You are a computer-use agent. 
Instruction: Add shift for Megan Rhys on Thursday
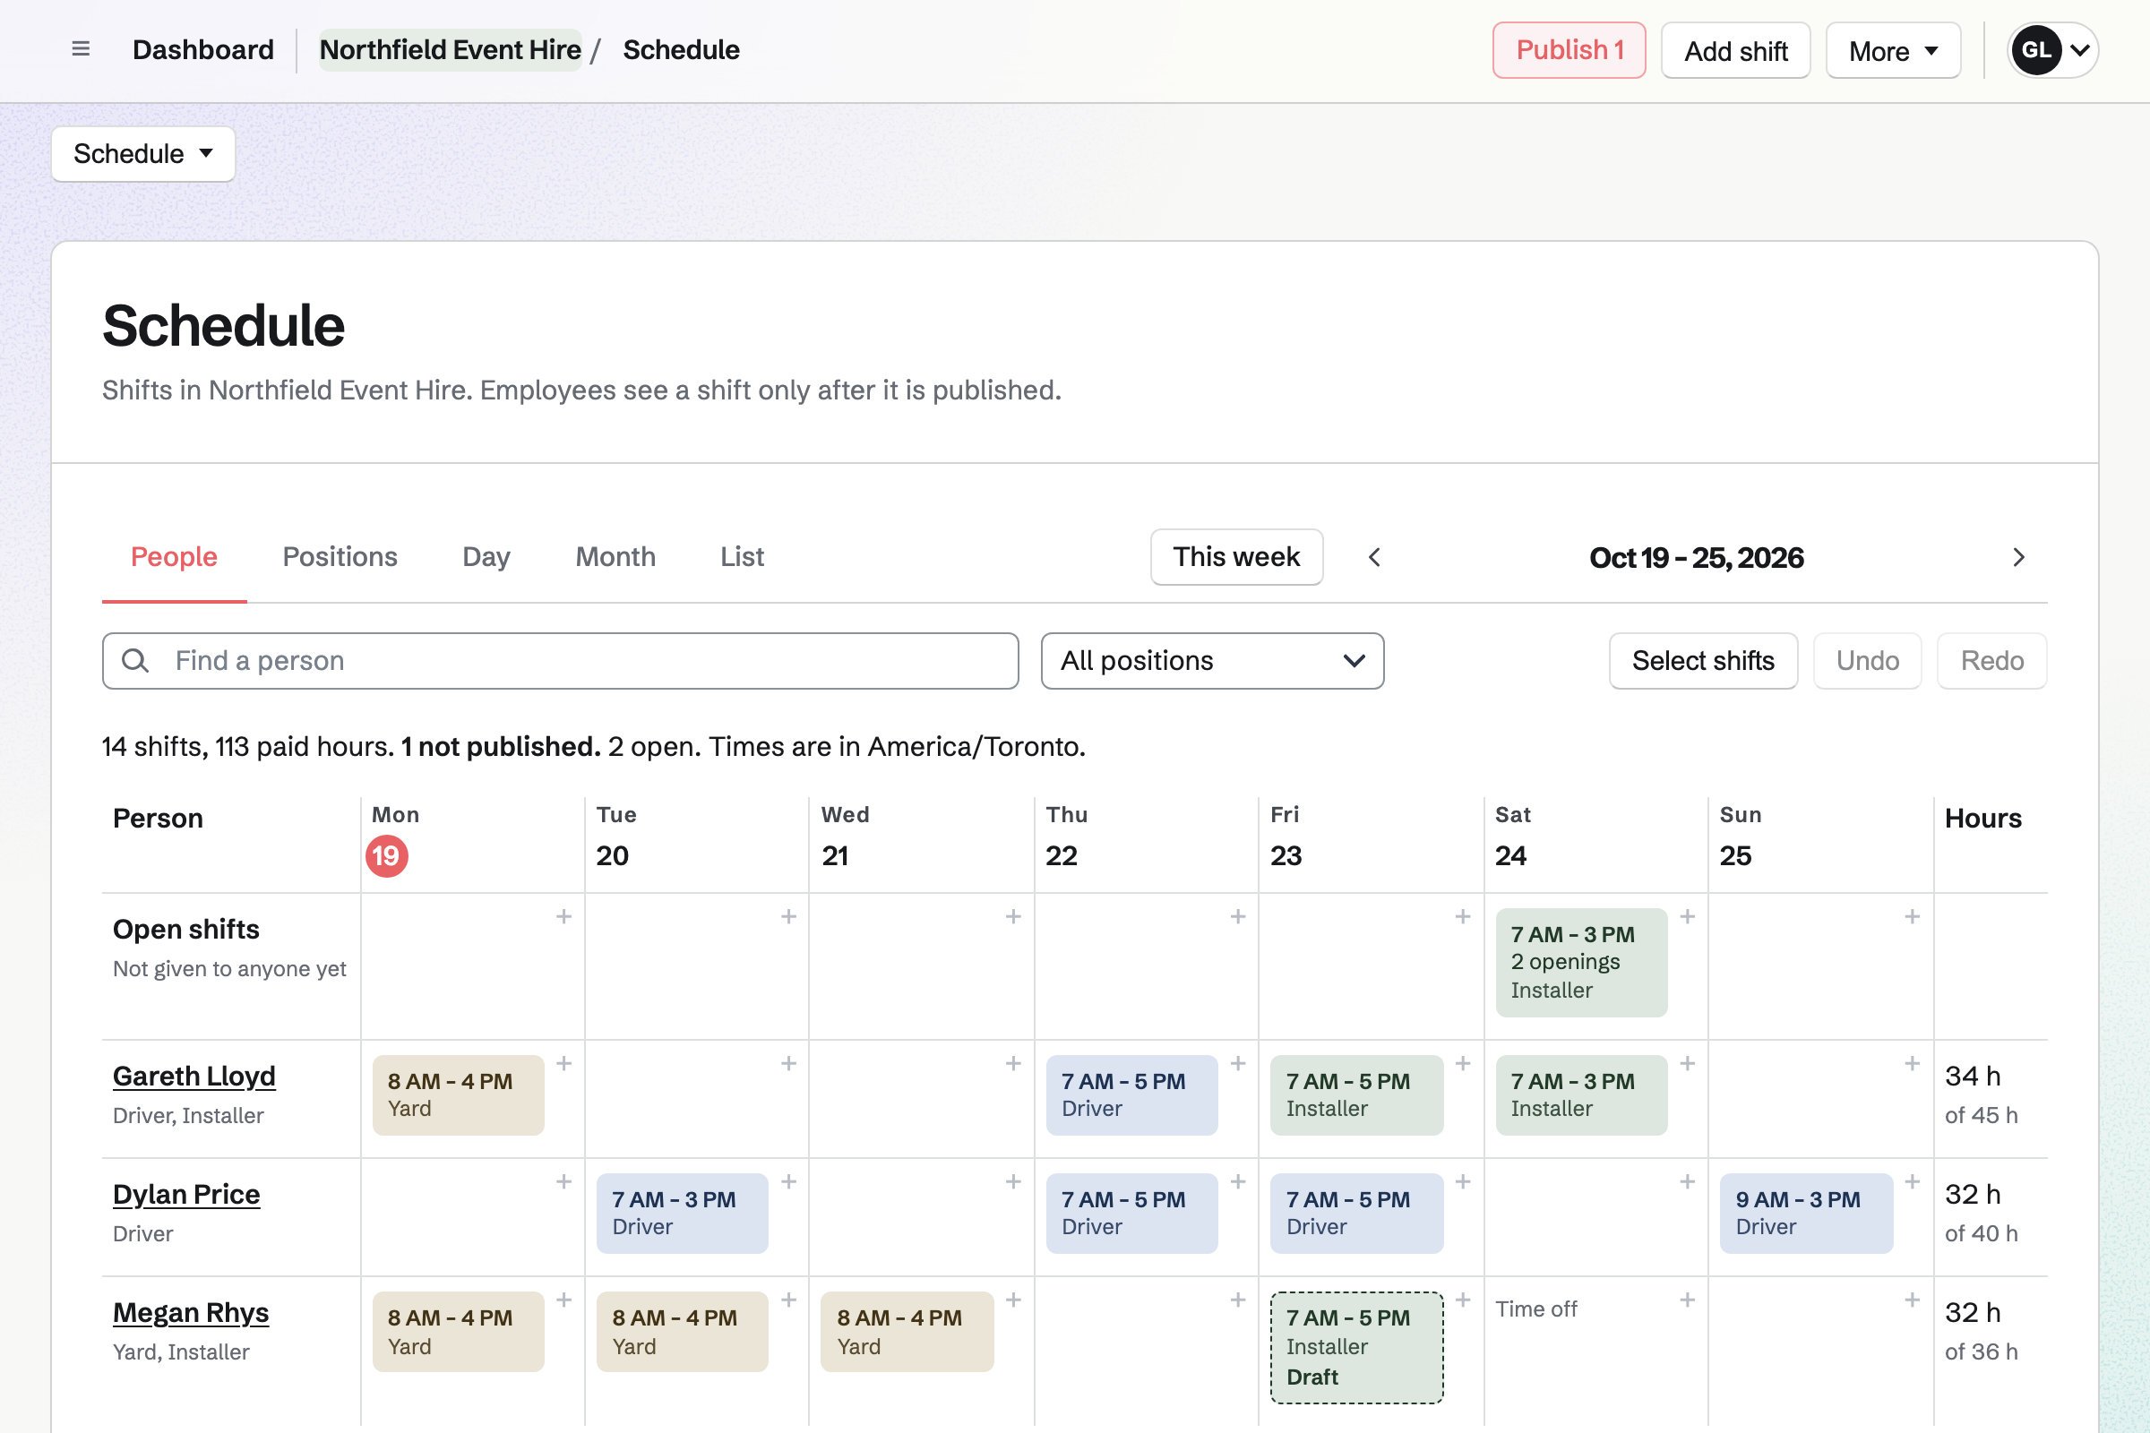click(1238, 1300)
